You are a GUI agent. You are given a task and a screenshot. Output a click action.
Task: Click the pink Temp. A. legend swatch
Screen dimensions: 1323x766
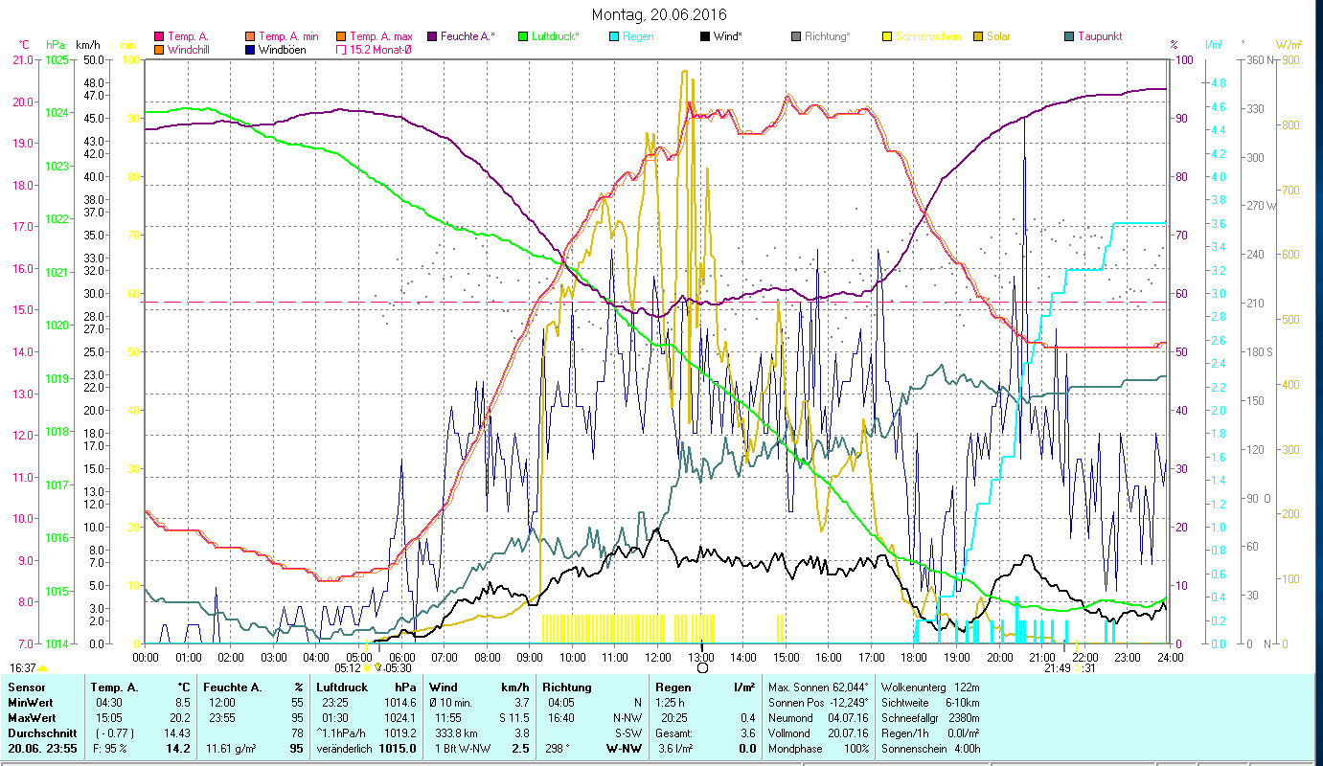click(159, 37)
